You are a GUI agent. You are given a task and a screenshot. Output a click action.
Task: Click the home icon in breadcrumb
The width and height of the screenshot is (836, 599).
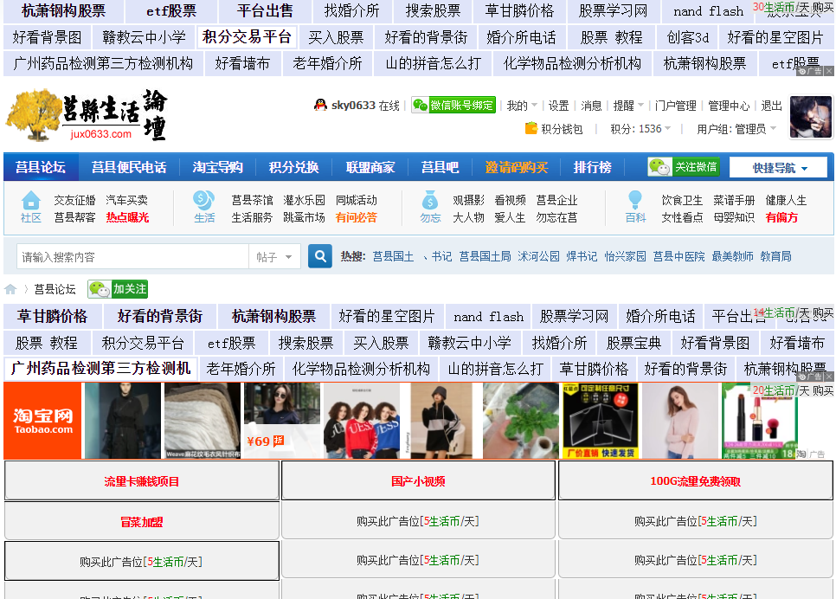10,289
